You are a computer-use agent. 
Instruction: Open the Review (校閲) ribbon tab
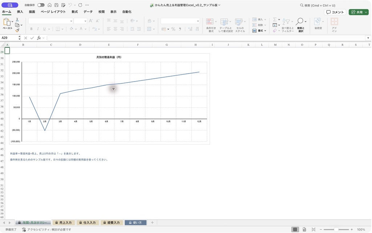tap(102, 12)
